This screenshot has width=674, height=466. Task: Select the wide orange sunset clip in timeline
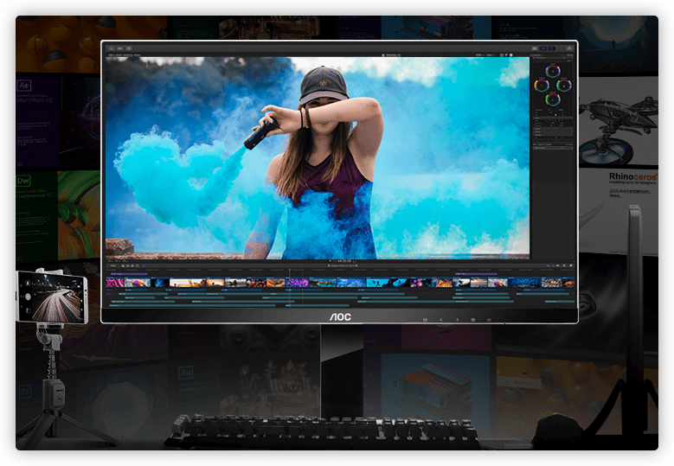coord(188,282)
